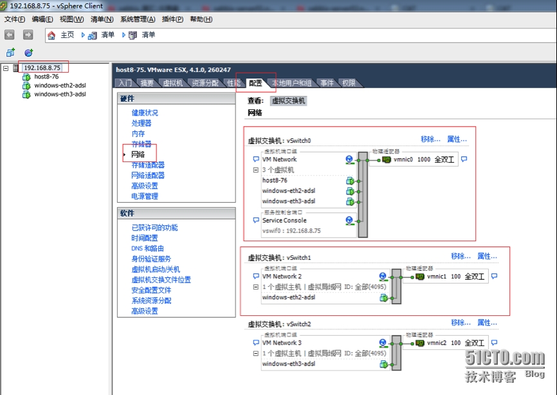This screenshot has height=395, width=557.
Task: Open the 插件(P) menu
Action: click(172, 19)
